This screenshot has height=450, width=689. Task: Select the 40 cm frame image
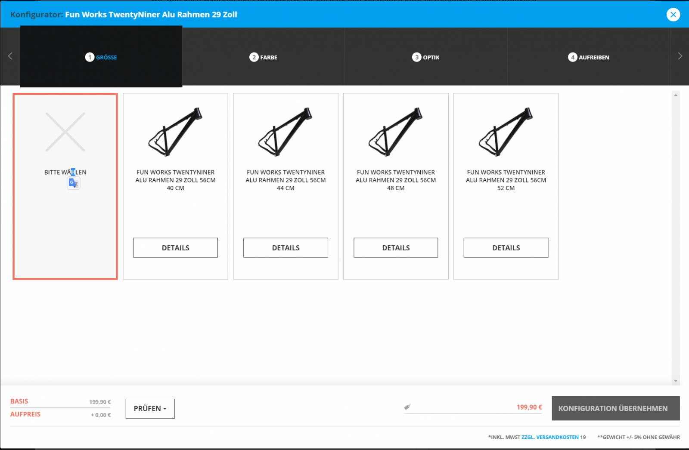[175, 132]
